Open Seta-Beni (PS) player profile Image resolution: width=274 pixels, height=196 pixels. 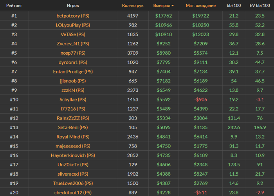tap(73, 127)
